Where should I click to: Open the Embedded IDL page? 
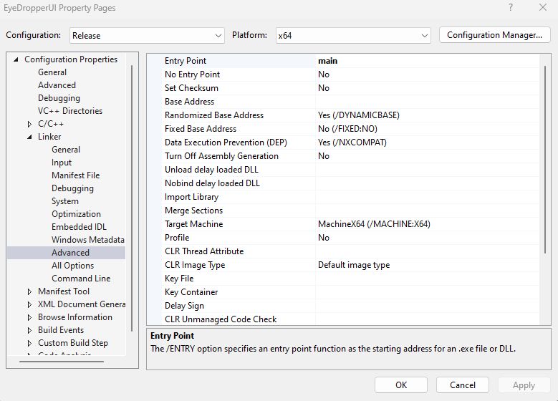79,227
